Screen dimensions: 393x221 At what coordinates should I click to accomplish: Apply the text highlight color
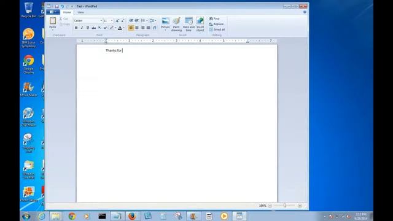(x=112, y=28)
